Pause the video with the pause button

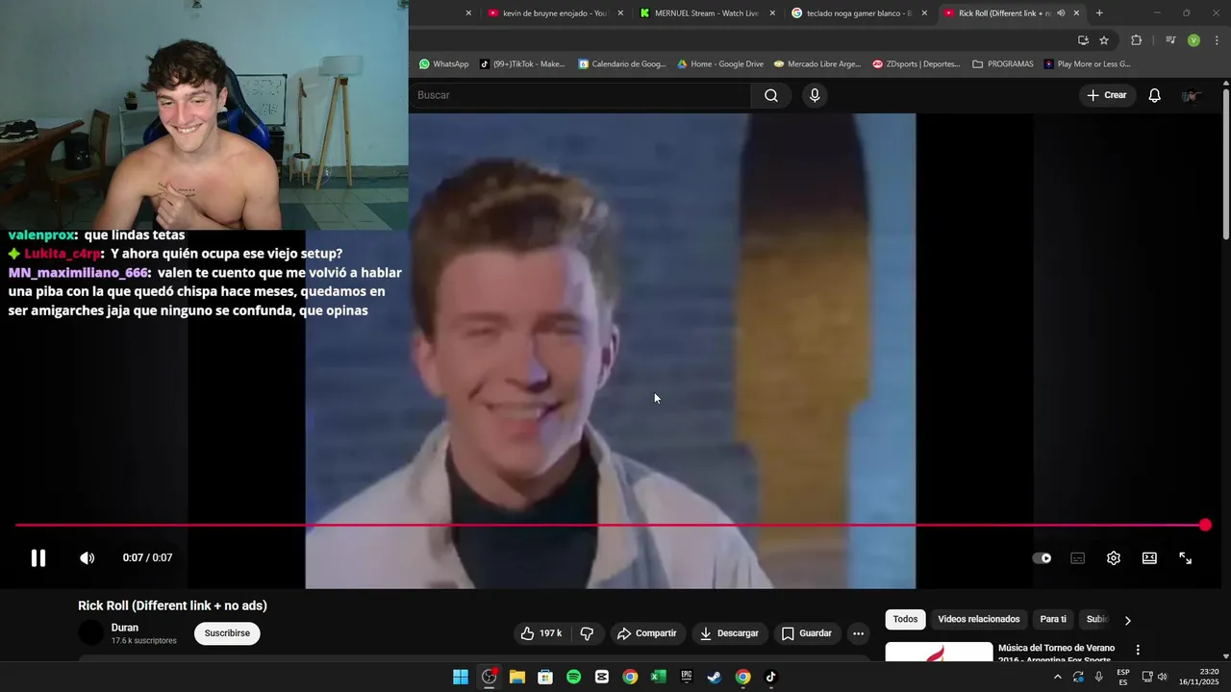pos(38,557)
